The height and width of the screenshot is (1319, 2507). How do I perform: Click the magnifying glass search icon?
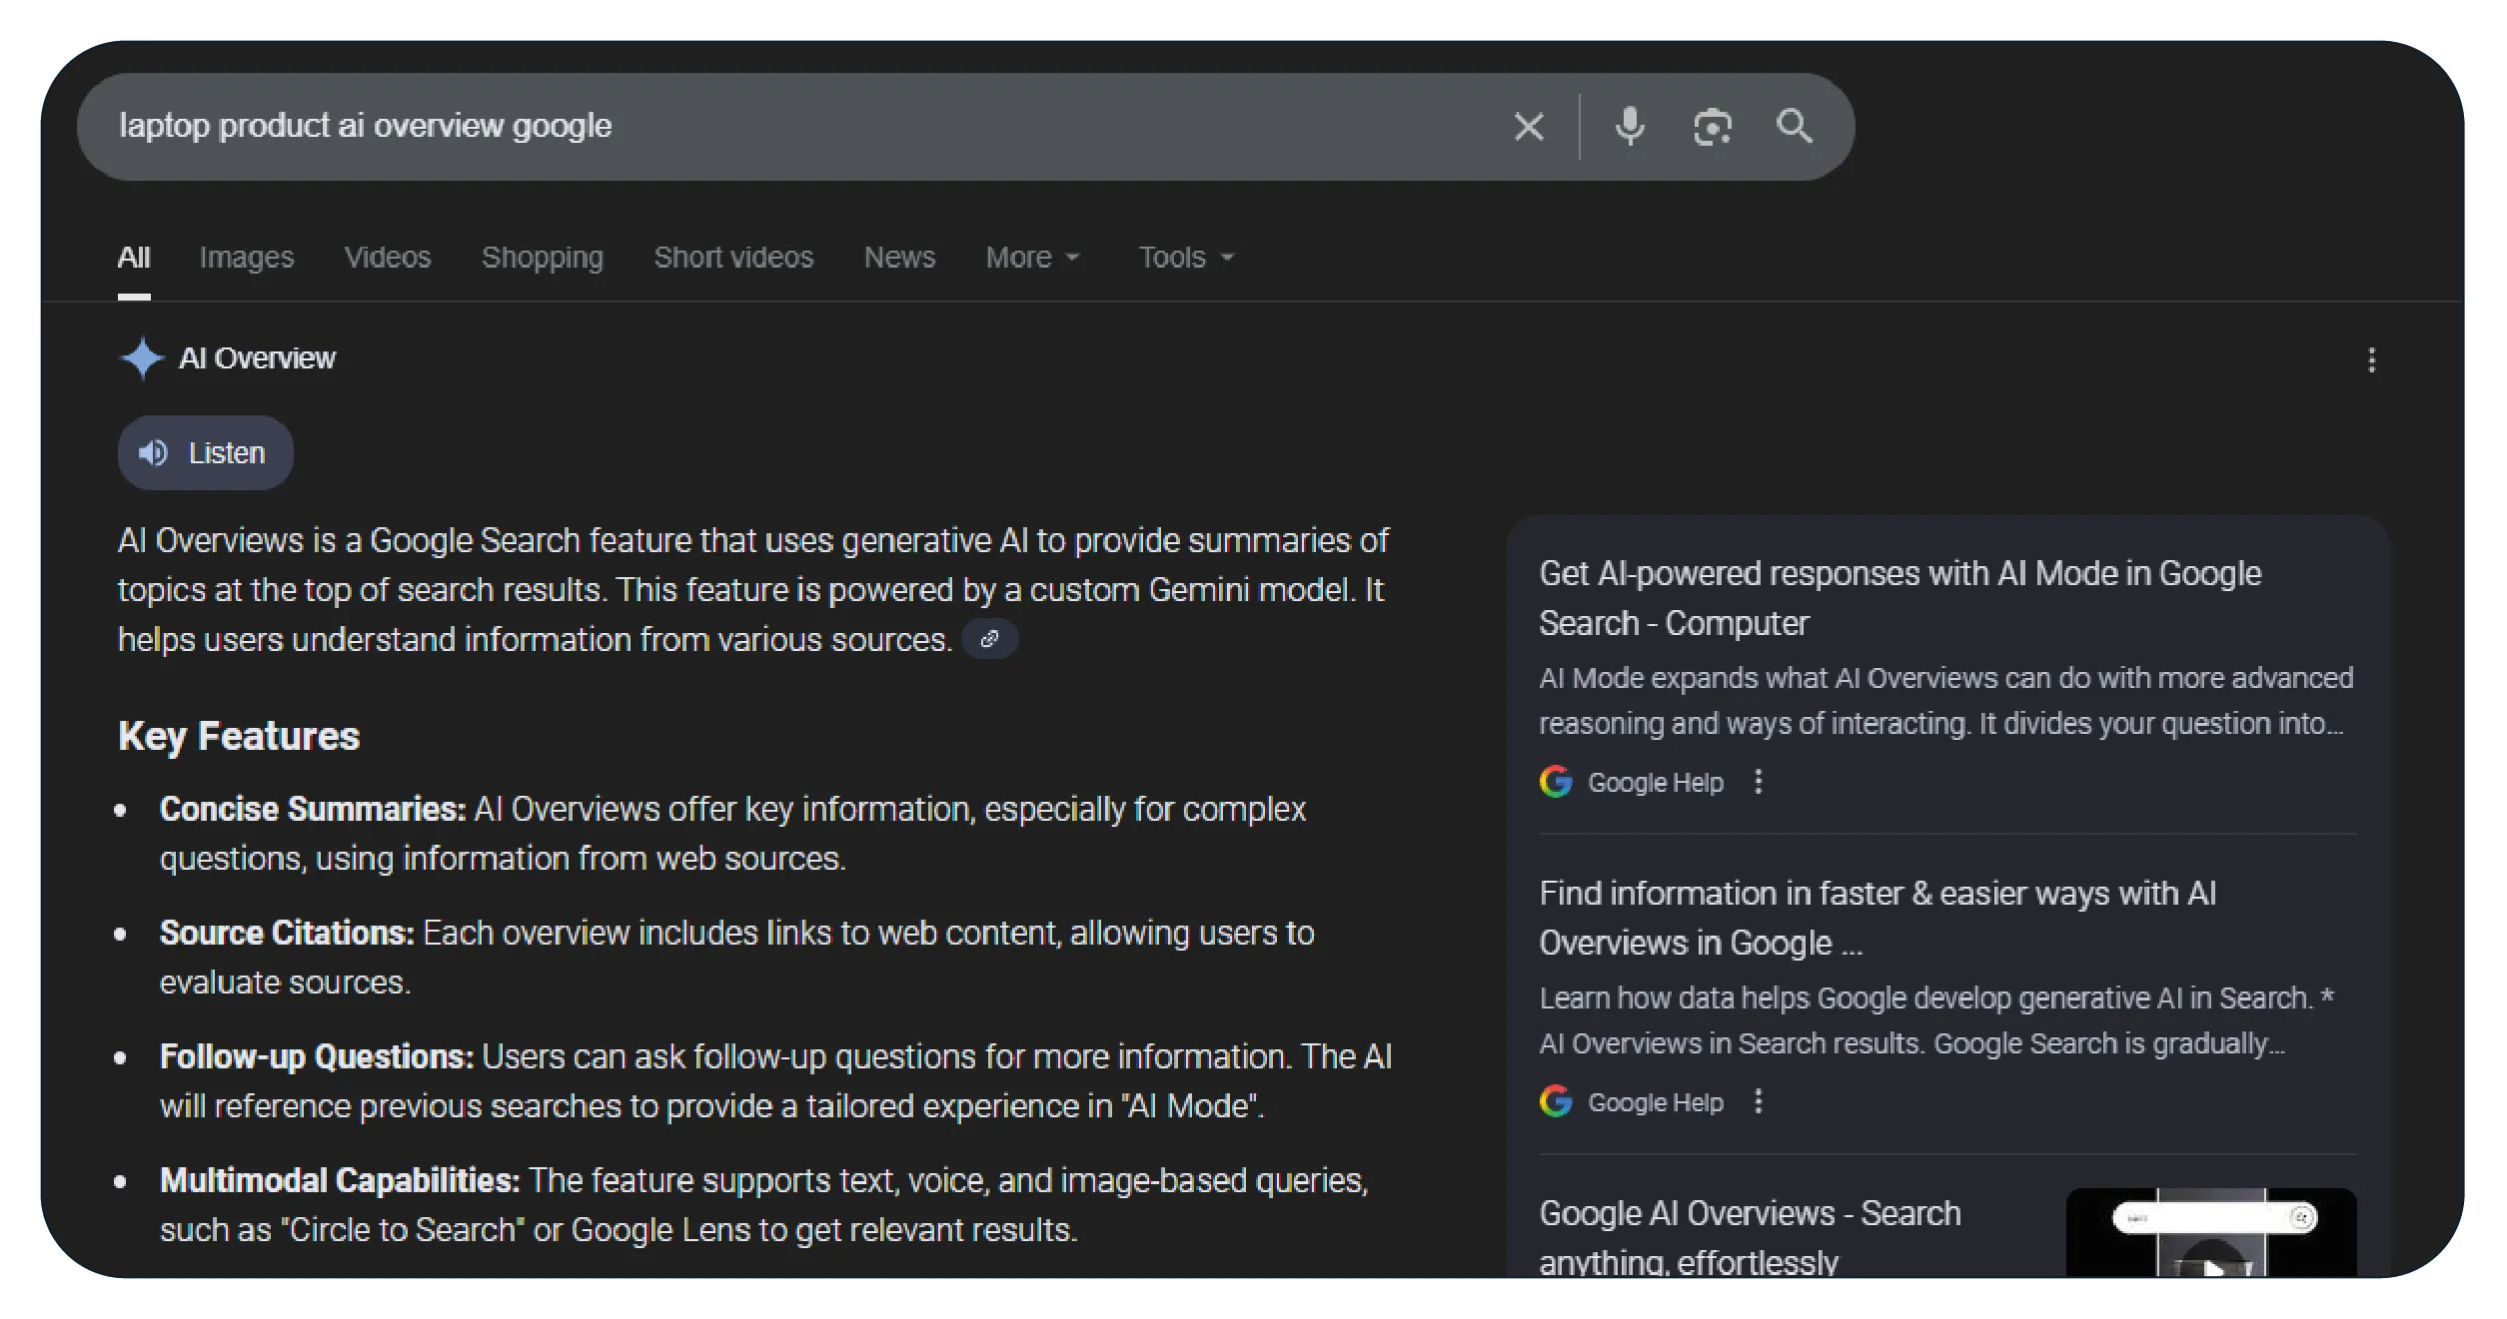tap(1794, 127)
